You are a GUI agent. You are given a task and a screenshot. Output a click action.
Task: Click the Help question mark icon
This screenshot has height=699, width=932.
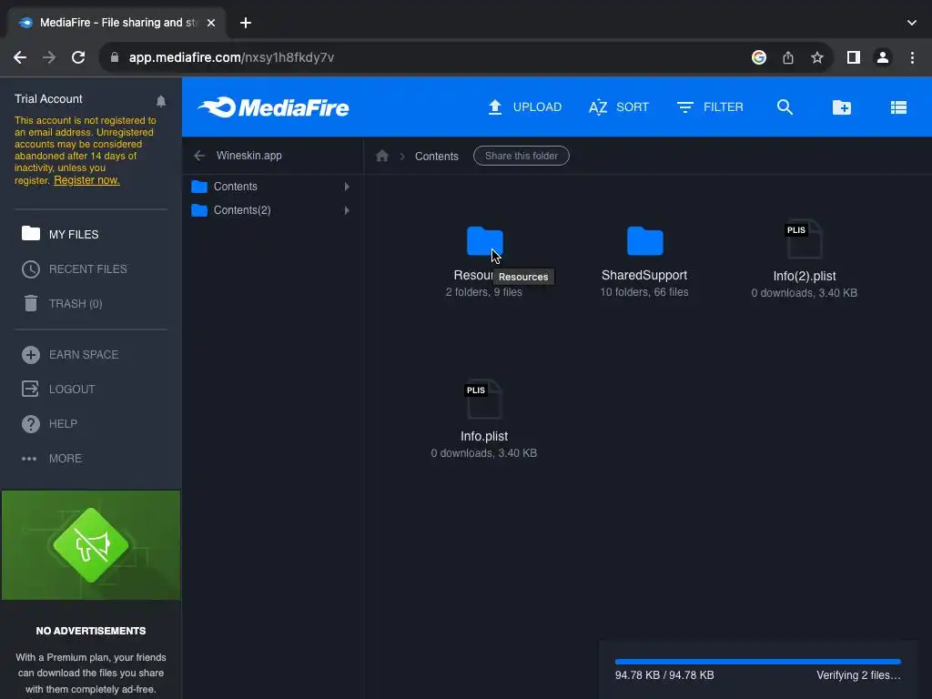pyautogui.click(x=31, y=424)
